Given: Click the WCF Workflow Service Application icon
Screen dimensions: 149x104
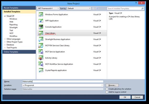Looking at the screenshot, I should (41, 64).
